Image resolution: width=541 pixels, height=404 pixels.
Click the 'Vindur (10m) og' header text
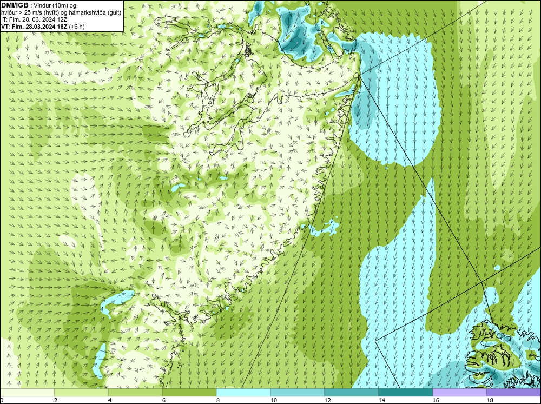point(55,5)
